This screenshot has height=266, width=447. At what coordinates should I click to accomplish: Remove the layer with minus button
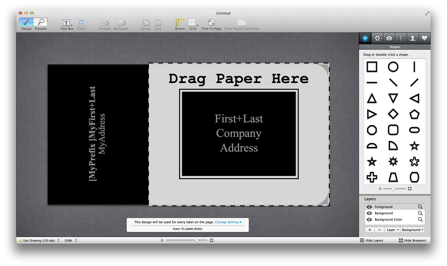click(379, 230)
